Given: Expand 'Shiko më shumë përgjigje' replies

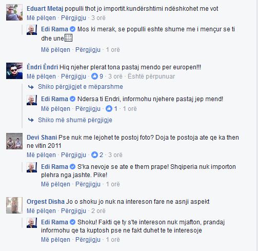Looking at the screenshot, I should [75, 120].
